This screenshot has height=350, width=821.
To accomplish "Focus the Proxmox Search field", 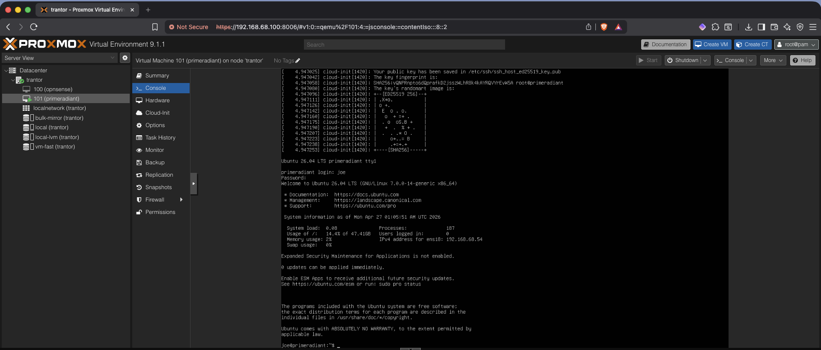I will pos(405,44).
